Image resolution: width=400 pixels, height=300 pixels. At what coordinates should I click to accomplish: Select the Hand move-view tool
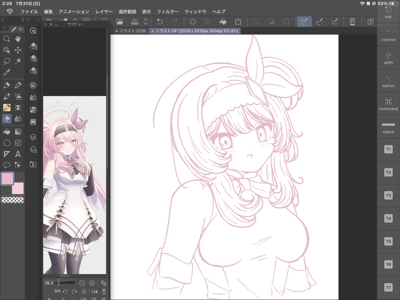pyautogui.click(x=18, y=39)
